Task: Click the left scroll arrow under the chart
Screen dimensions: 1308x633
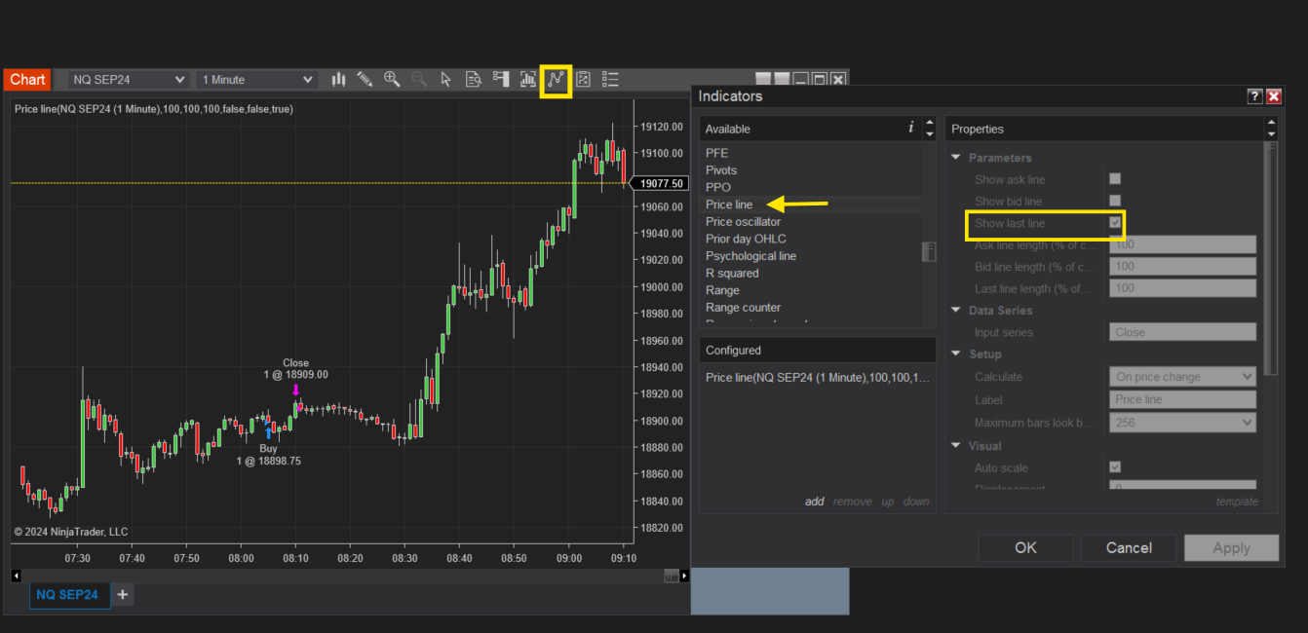Action: (16, 576)
